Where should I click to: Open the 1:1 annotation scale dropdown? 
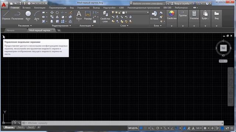tap(199, 128)
